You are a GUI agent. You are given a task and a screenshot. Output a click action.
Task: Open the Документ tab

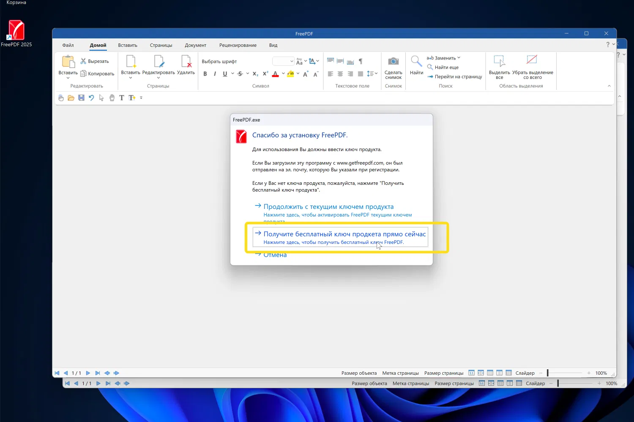click(195, 45)
